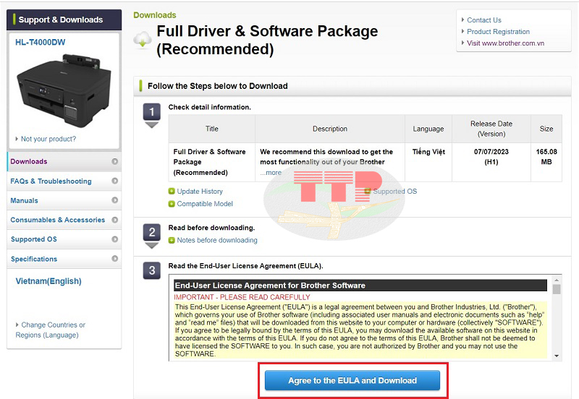Click the IMPORTANT - PLEASE READ CAREFULLY text
This screenshot has width=579, height=399.
[x=242, y=297]
